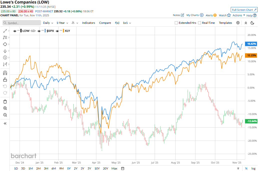Image resolution: width=258 pixels, height=171 pixels.
Task: Switch to dark mode moon icon
Action: click(x=252, y=23)
